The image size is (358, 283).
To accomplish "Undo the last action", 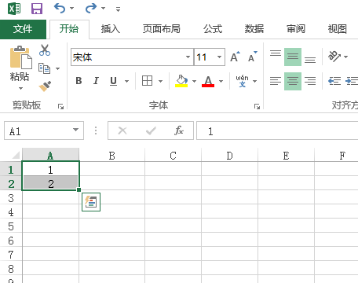I will (x=60, y=8).
